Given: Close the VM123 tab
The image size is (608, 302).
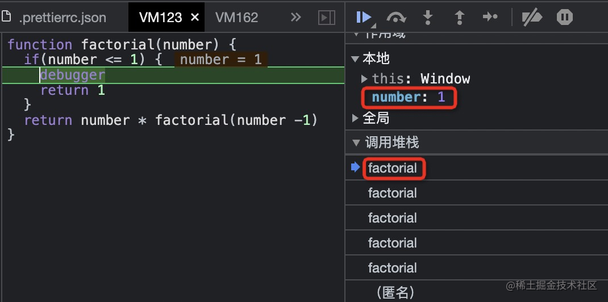Looking at the screenshot, I should click(x=194, y=18).
